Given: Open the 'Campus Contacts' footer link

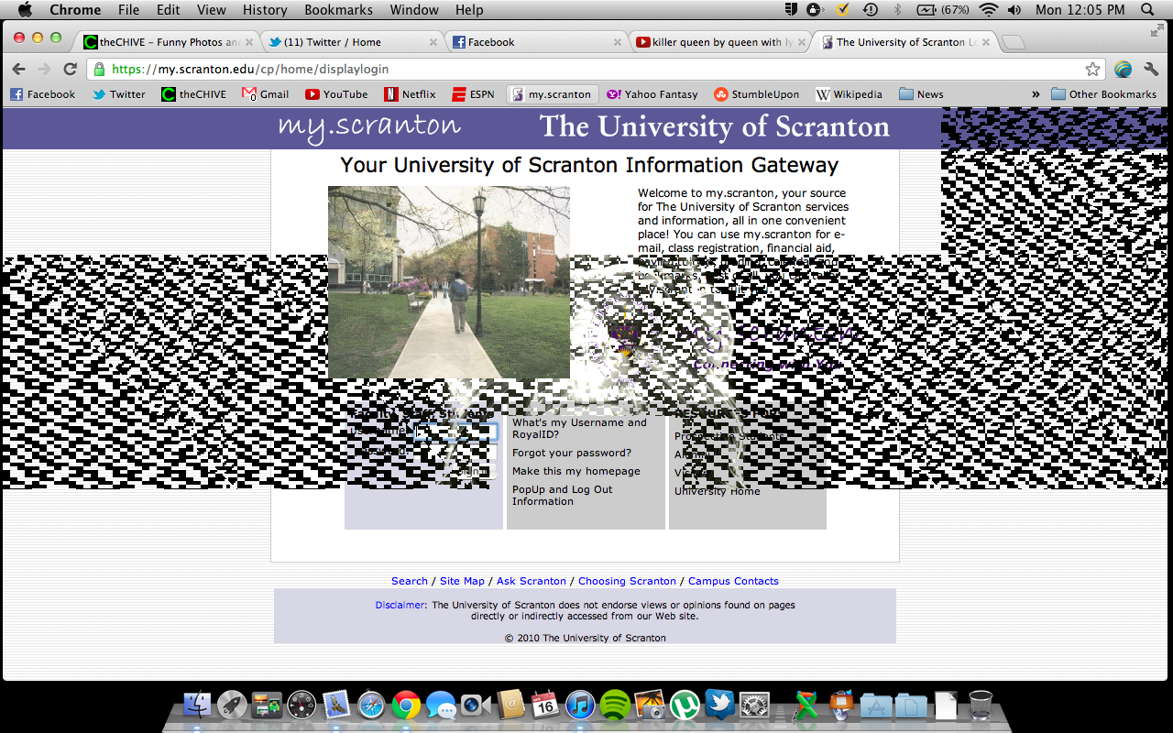Looking at the screenshot, I should 733,581.
